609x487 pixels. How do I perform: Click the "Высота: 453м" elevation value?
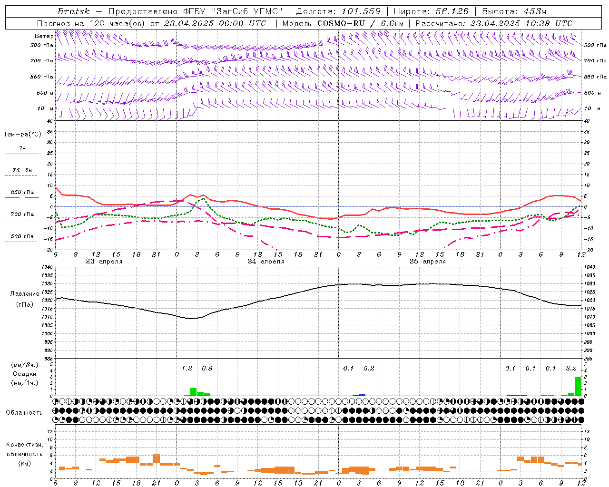pyautogui.click(x=514, y=11)
